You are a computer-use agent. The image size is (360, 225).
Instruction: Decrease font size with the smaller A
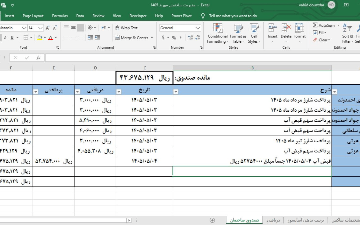pyautogui.click(x=55, y=28)
